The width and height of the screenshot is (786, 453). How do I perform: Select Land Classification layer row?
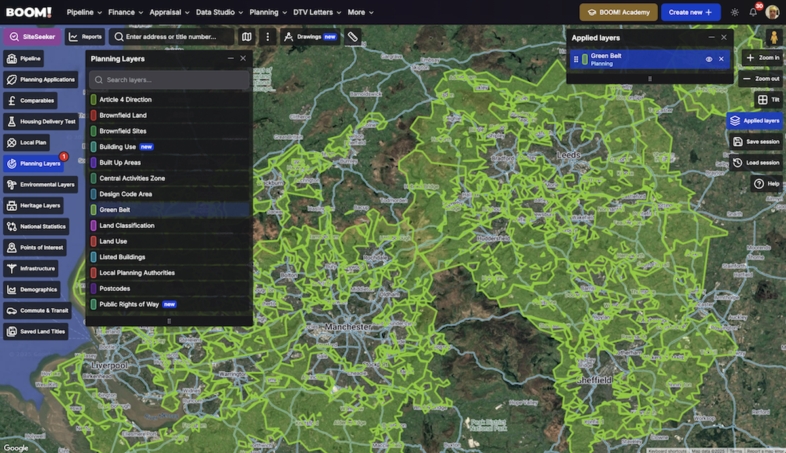click(x=169, y=225)
